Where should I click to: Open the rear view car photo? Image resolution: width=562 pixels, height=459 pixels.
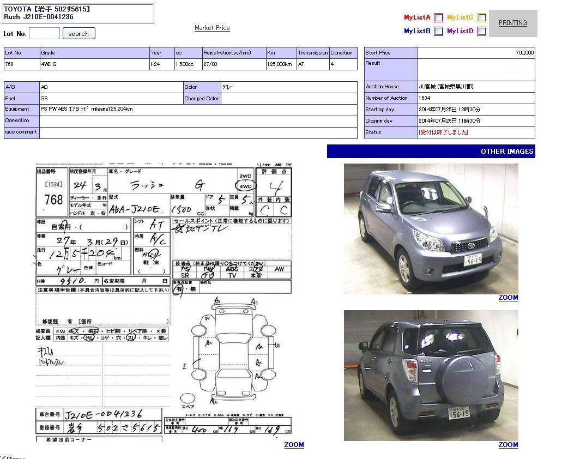tap(431, 376)
